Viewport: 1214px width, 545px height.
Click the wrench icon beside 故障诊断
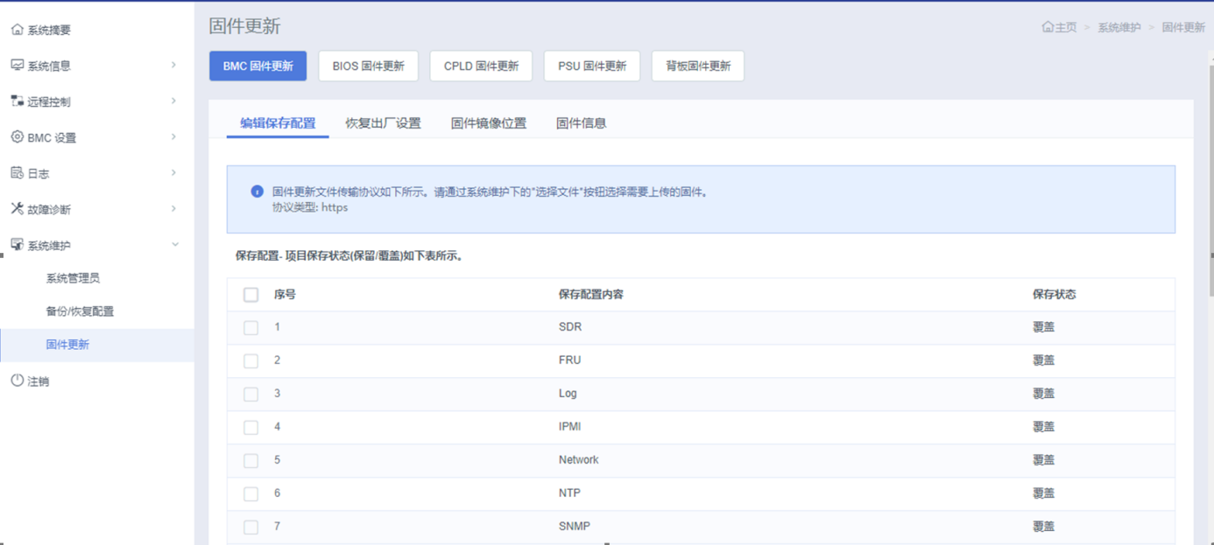click(x=17, y=209)
